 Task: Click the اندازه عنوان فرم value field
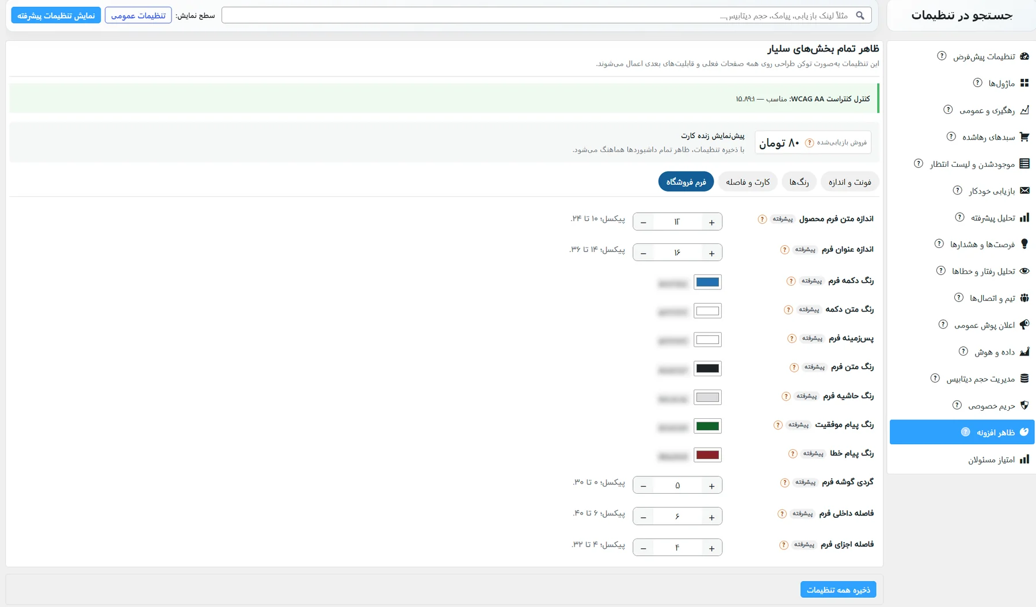pyautogui.click(x=677, y=253)
